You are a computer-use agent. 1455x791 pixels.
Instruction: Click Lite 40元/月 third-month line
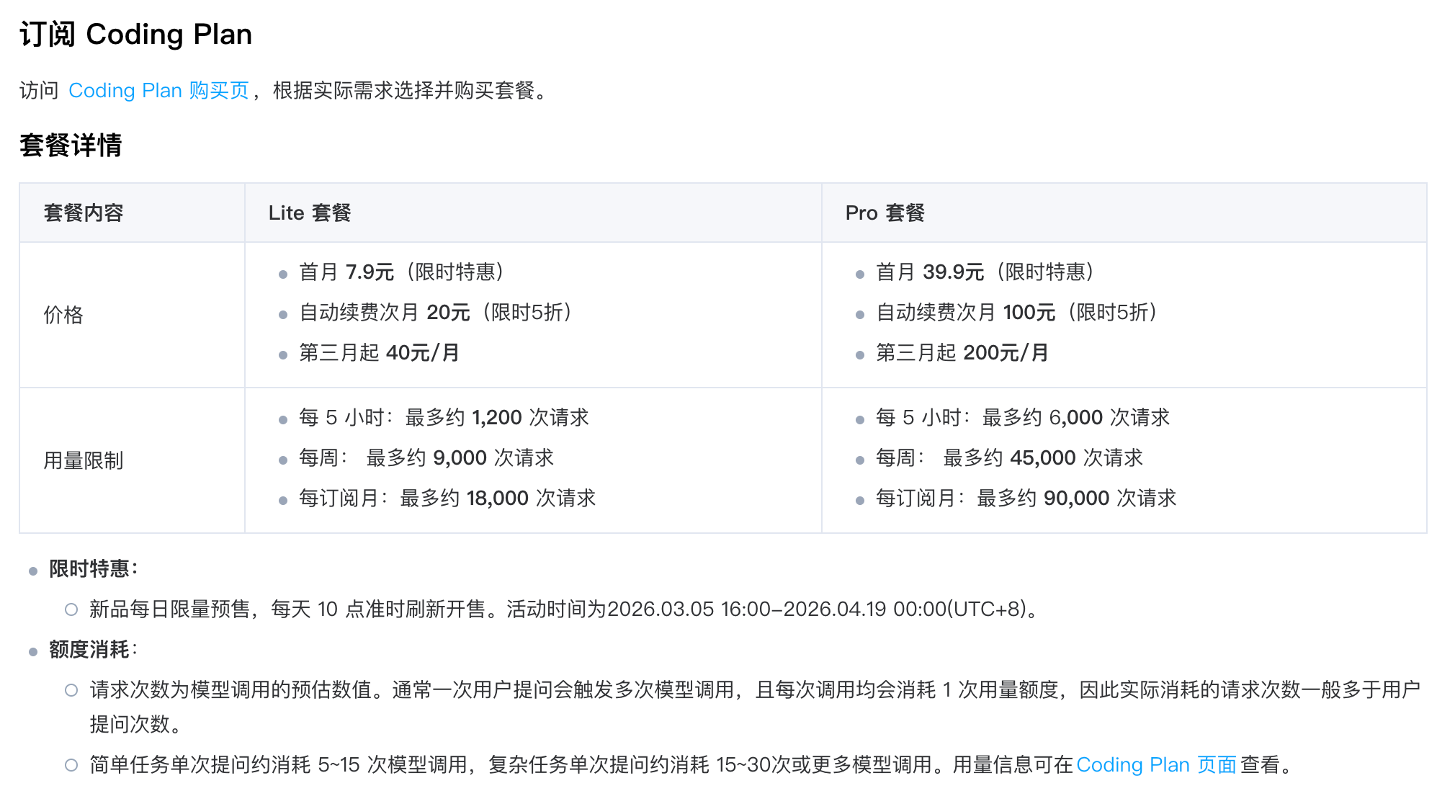(x=379, y=353)
